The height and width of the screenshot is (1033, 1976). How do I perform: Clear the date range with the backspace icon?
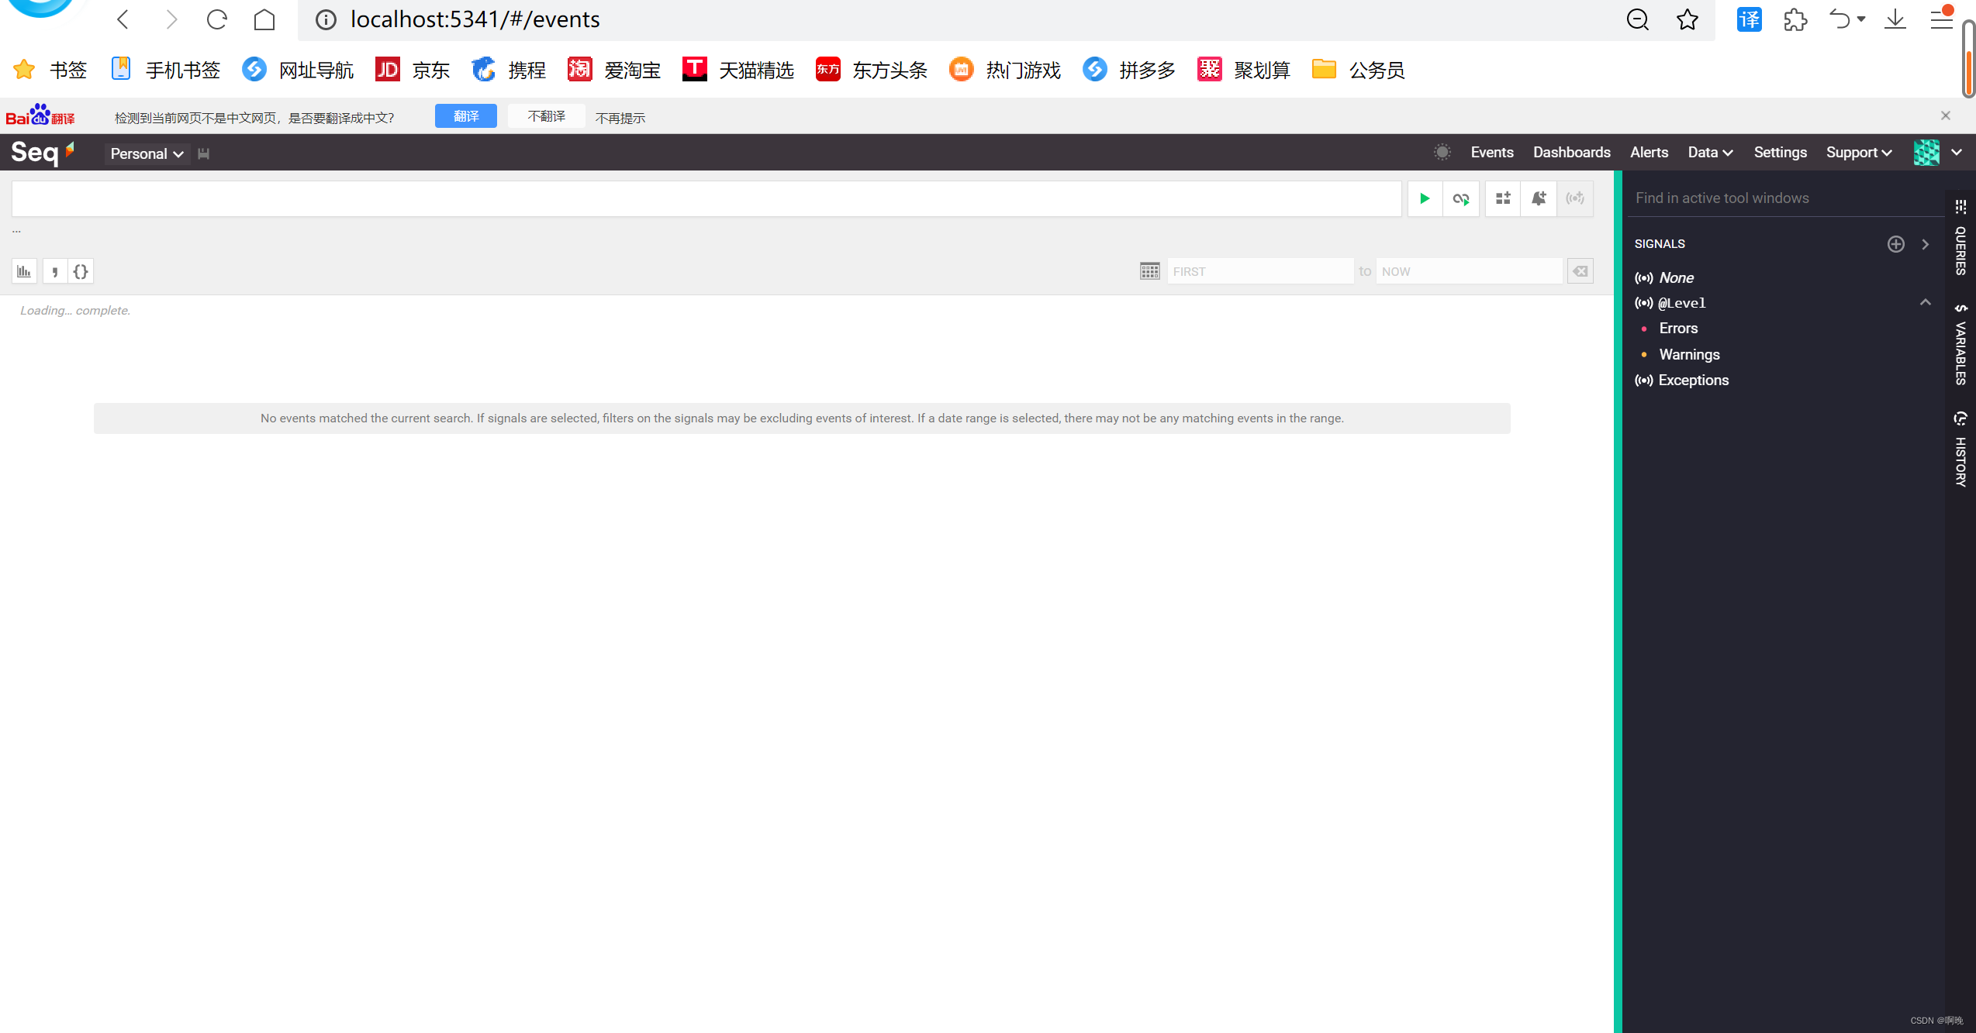[x=1580, y=271]
